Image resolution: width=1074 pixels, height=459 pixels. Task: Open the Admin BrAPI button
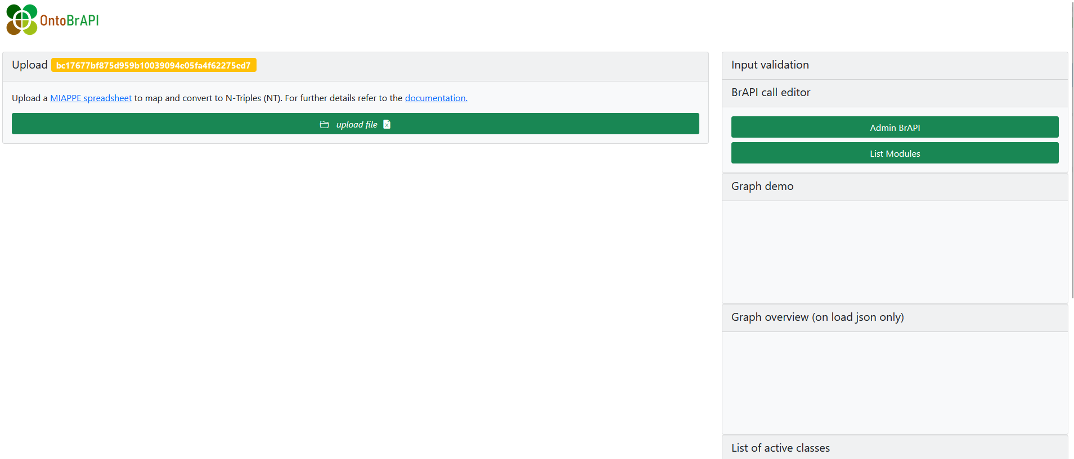click(x=895, y=127)
